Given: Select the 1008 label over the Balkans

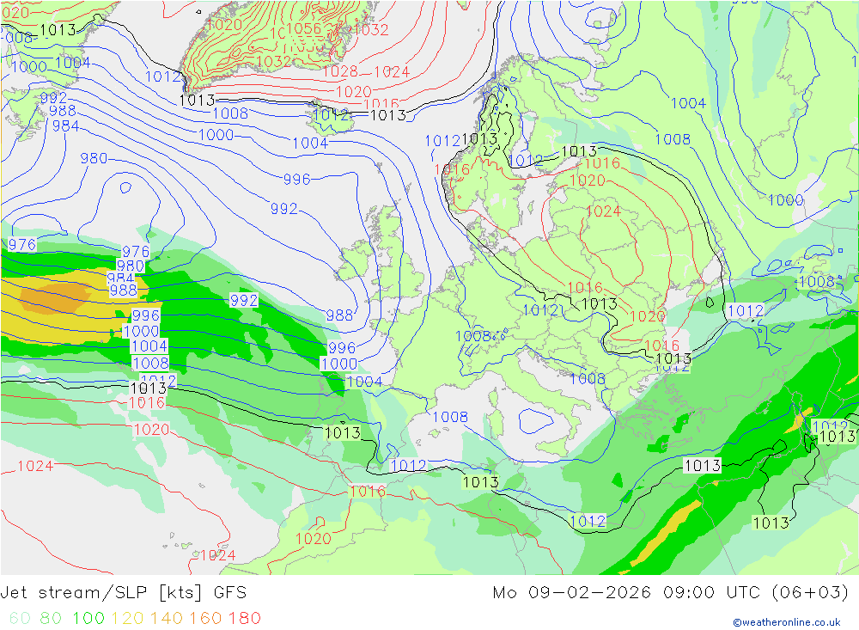Looking at the screenshot, I should pyautogui.click(x=588, y=378).
